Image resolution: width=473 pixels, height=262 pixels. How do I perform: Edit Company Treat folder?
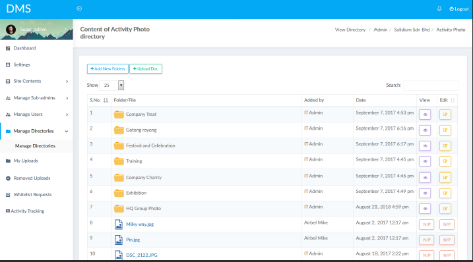click(445, 115)
